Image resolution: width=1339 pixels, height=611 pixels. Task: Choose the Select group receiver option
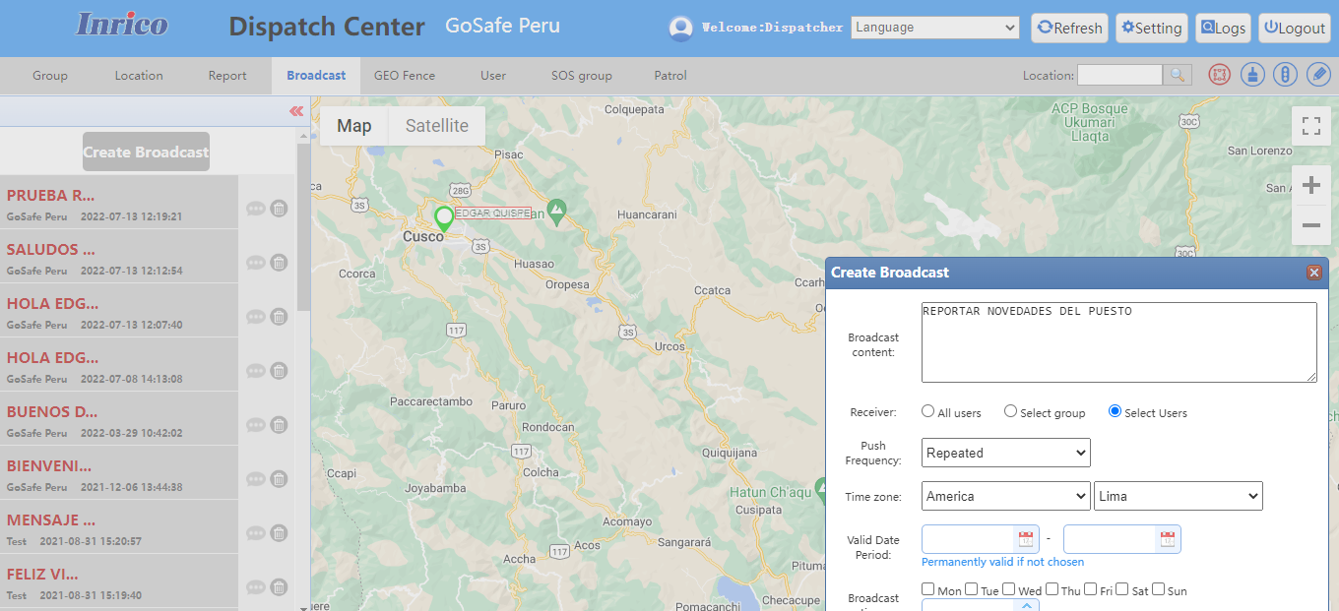click(1010, 411)
